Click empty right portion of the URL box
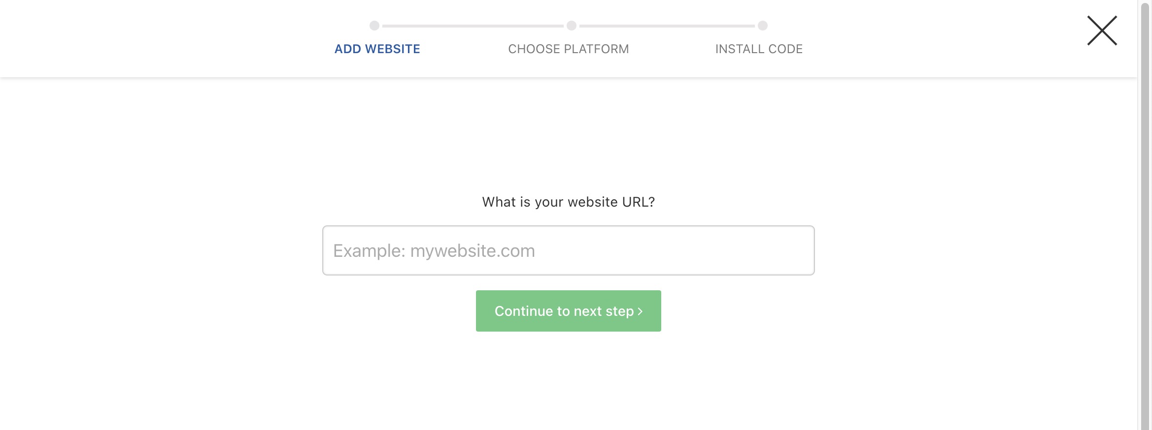 (x=690, y=250)
